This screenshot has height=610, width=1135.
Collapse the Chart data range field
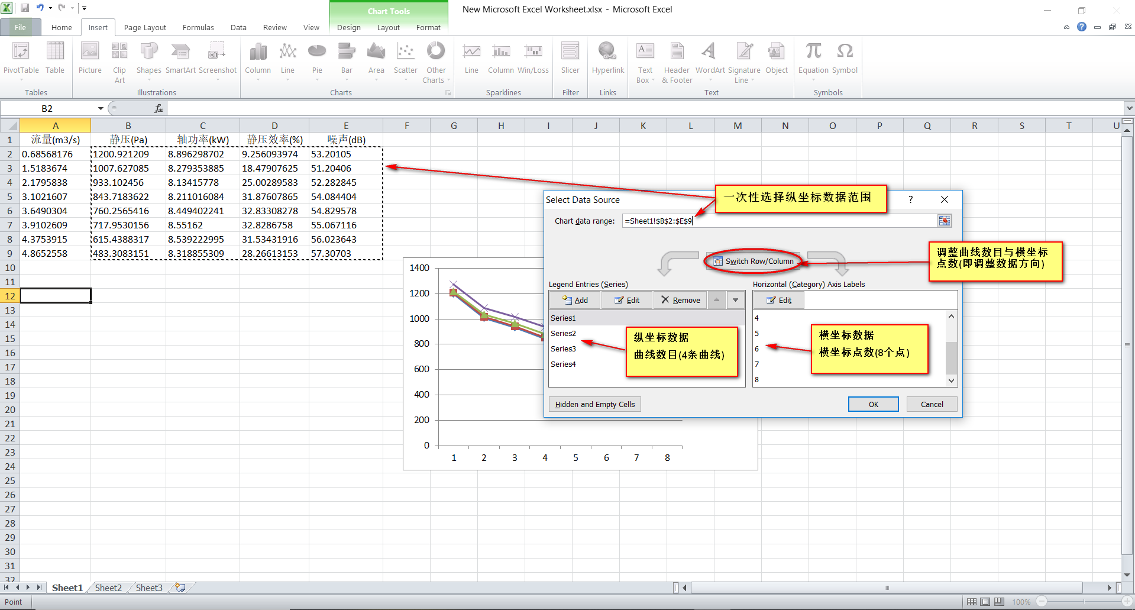[944, 221]
